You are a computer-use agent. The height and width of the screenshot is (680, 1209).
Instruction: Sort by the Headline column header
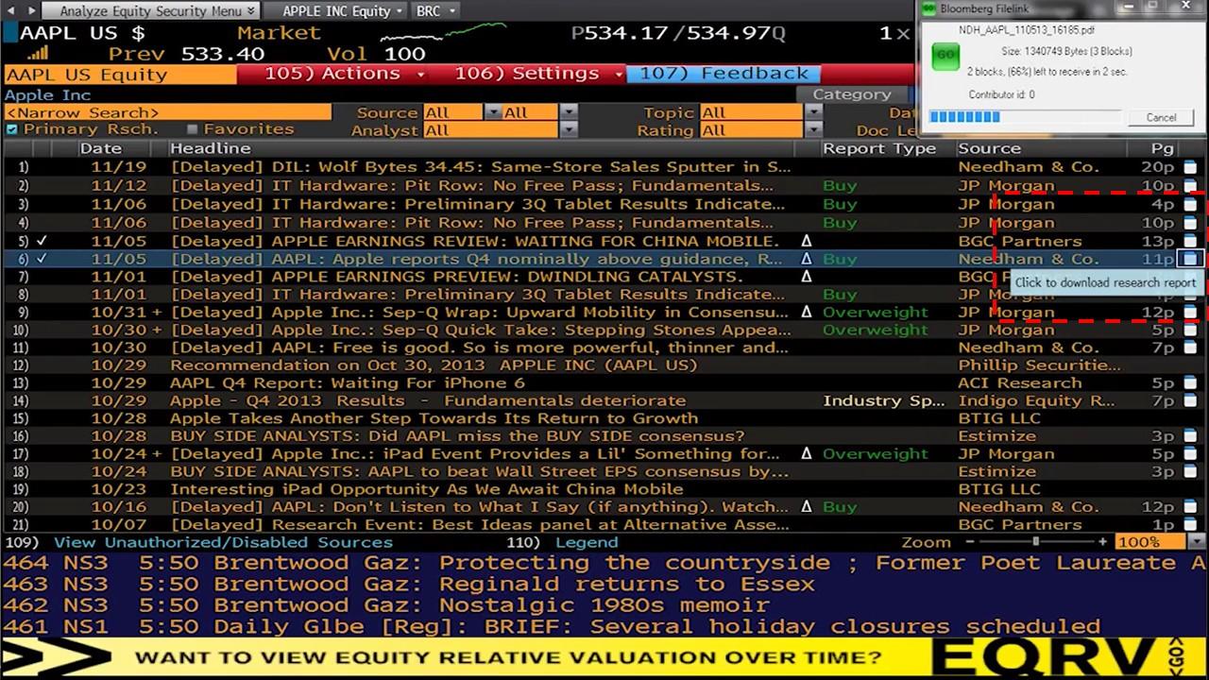click(x=210, y=148)
